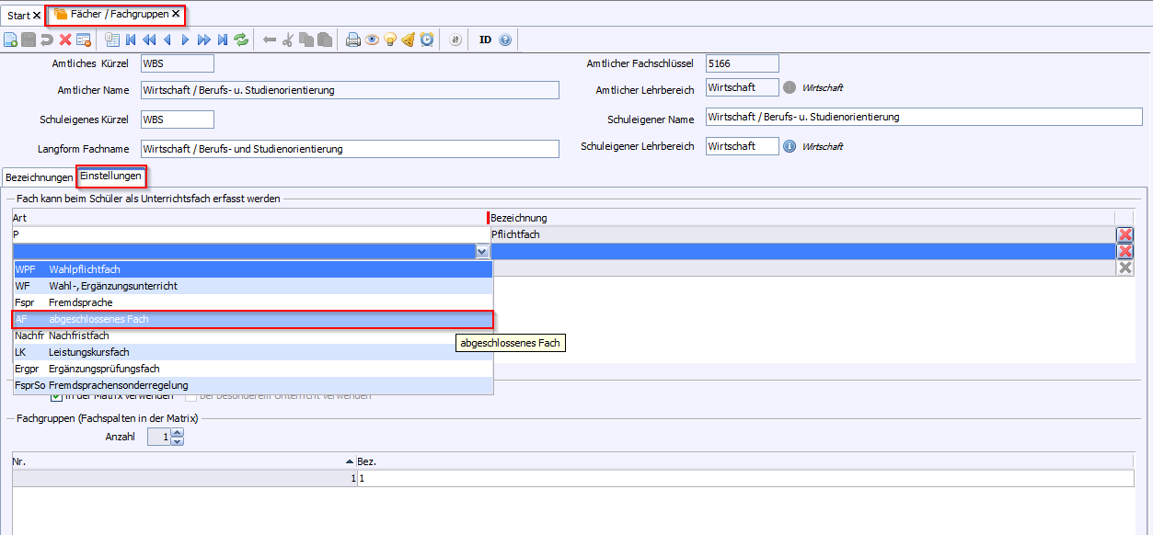The width and height of the screenshot is (1153, 535).
Task: Click the red X delete icon in toolbar
Action: (x=65, y=40)
